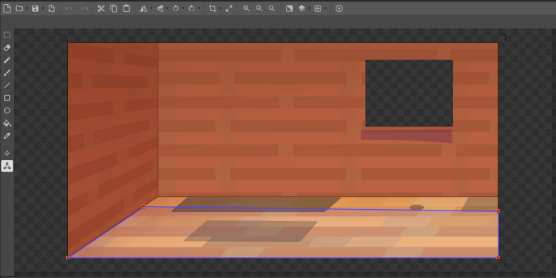Rotate clockwise with the rotate-right icon

pyautogui.click(x=192, y=8)
